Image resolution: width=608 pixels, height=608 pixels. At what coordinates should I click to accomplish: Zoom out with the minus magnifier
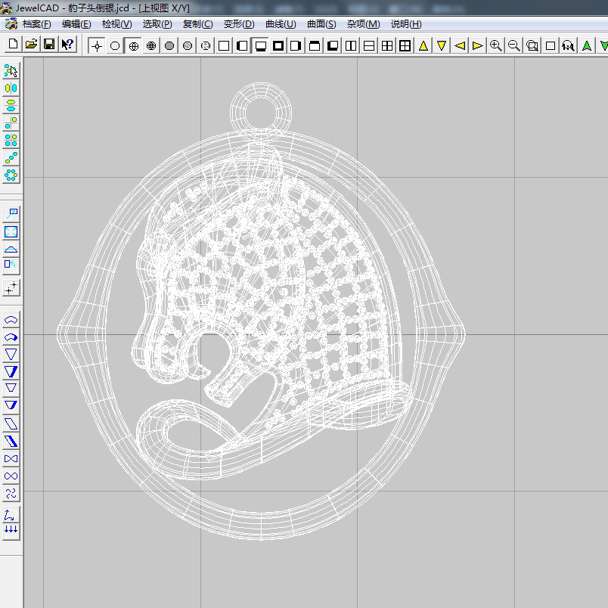514,46
